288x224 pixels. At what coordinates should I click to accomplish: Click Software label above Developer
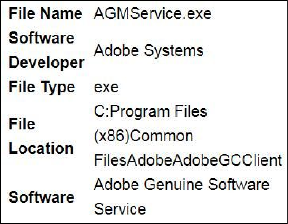[42, 38]
